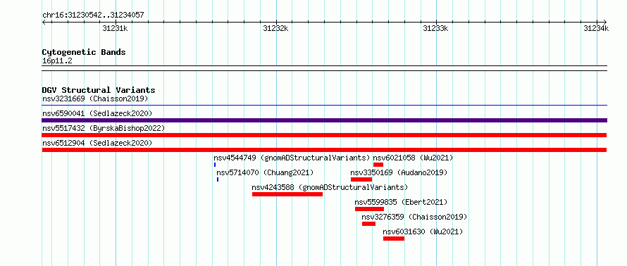Open nsv3231669 (Chaisson2019) variant label
The width and height of the screenshot is (627, 266).
pos(95,99)
